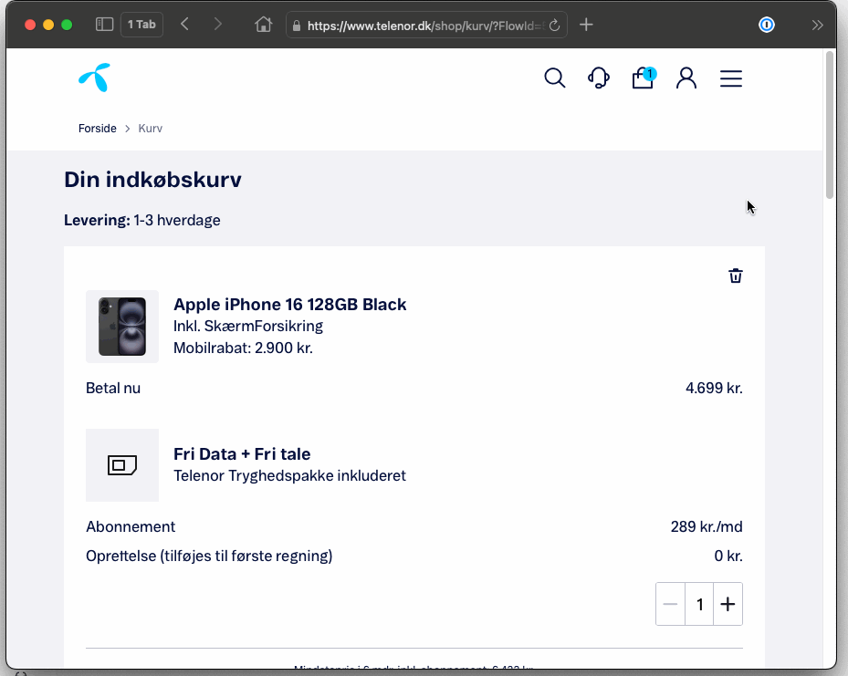Toggle the Safari sidebar button
The height and width of the screenshot is (676, 848).
pyautogui.click(x=104, y=25)
